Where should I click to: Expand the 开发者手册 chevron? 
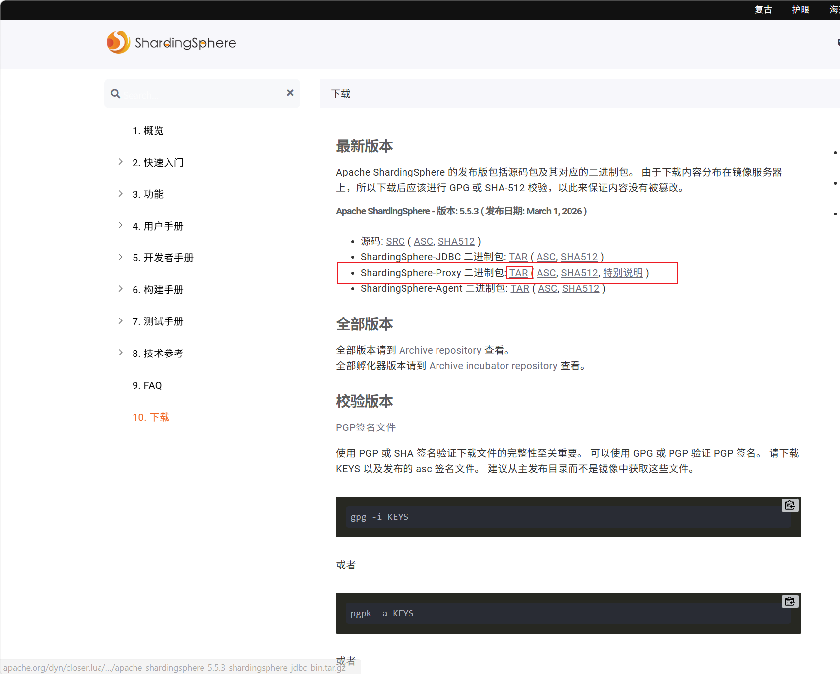click(x=120, y=257)
